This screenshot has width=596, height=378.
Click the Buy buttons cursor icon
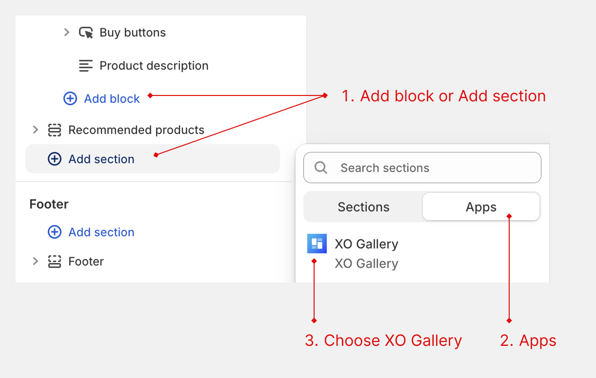coord(86,33)
